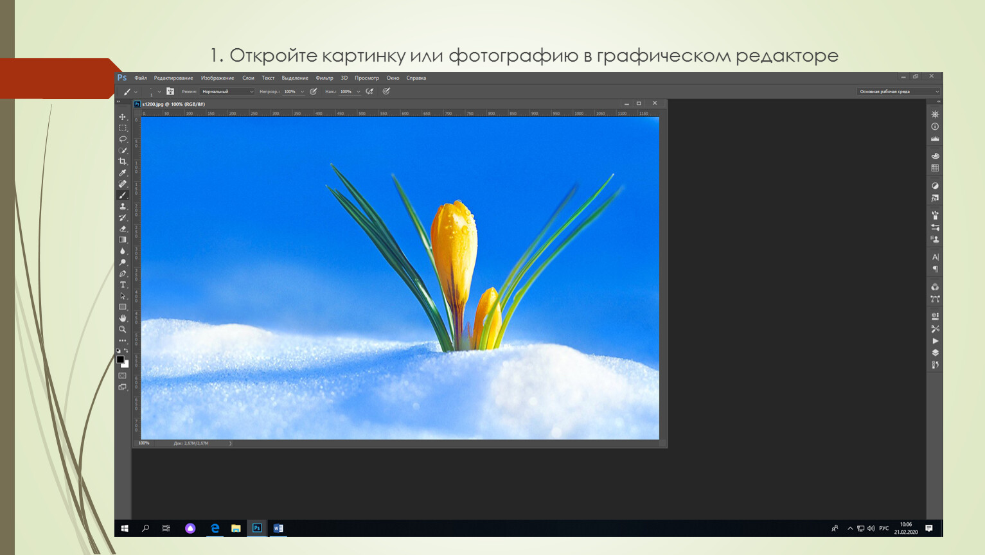Choose the Zoom tool in toolbox
Screen dimensions: 985x555
(x=122, y=329)
